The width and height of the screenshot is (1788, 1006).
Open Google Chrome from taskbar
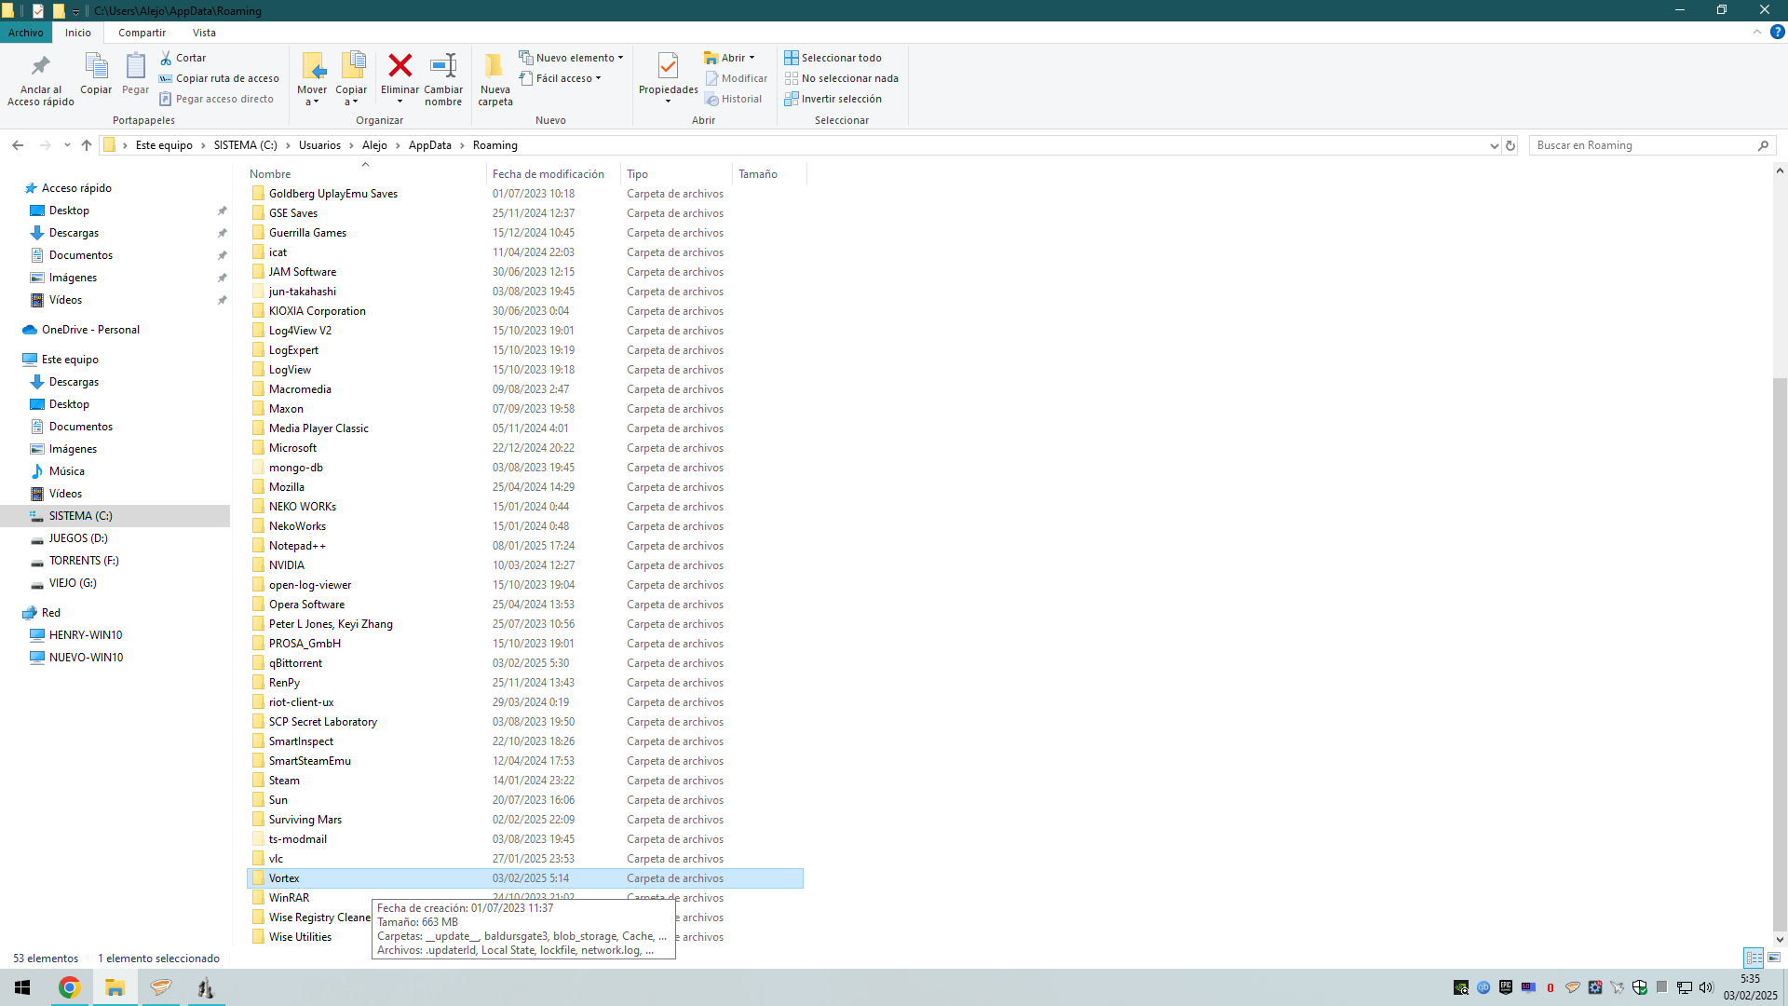(69, 987)
